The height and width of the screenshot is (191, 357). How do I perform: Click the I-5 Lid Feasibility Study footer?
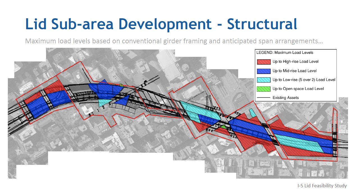(x=321, y=186)
